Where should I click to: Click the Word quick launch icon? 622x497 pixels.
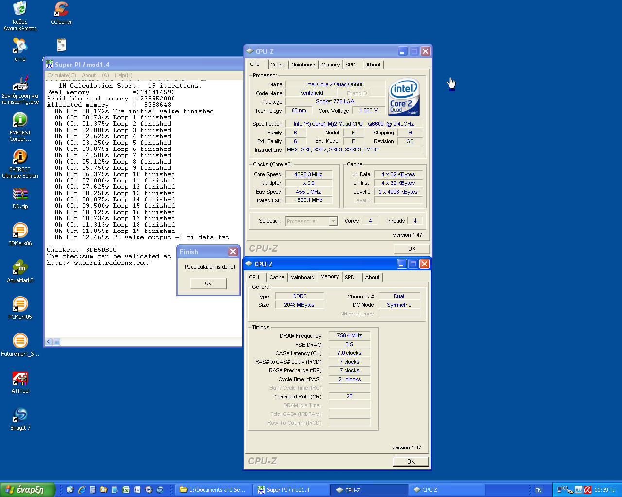(x=138, y=490)
